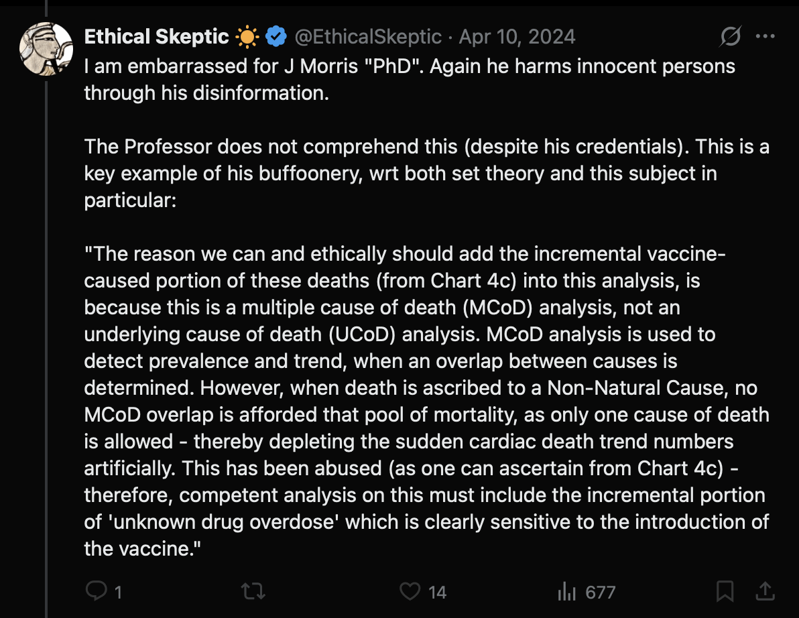This screenshot has width=799, height=618.
Task: Open the @EthicalSkeptic handle link
Action: [368, 37]
